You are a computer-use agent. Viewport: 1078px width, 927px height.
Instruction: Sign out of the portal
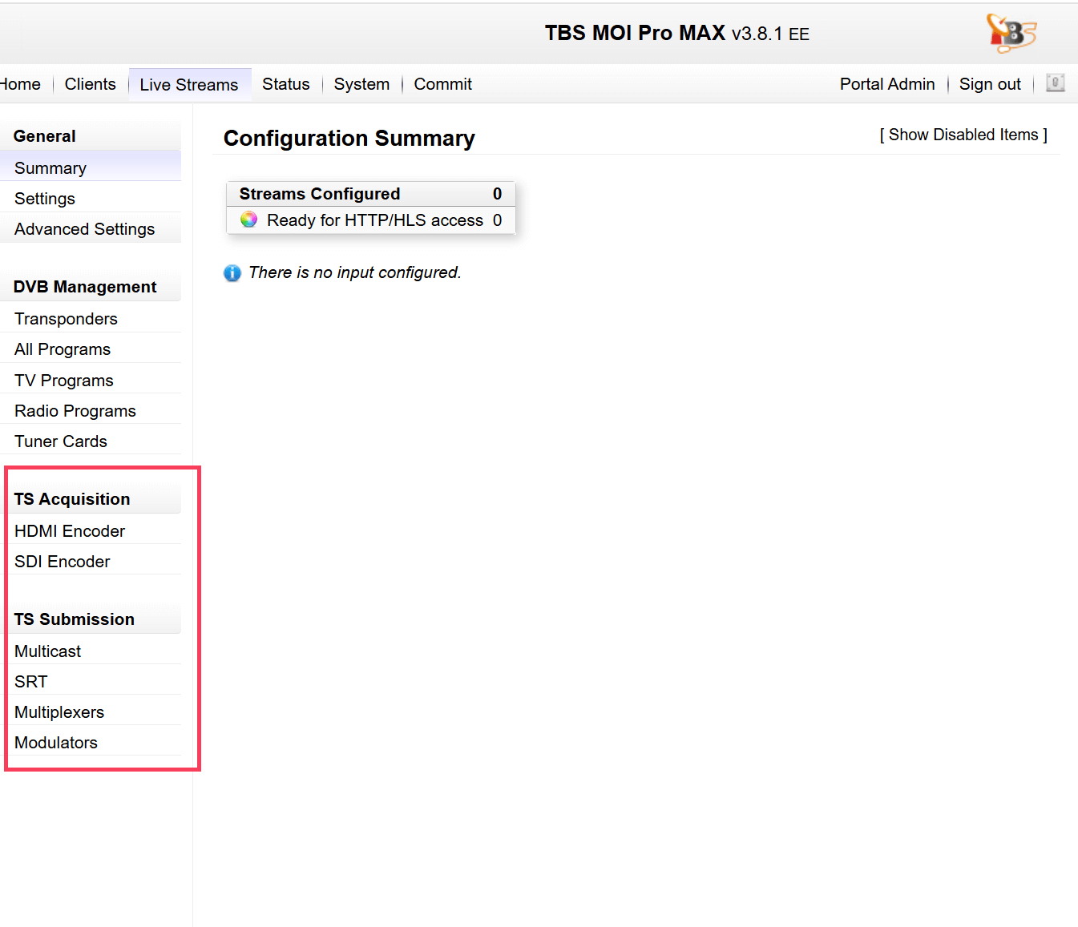pyautogui.click(x=989, y=84)
